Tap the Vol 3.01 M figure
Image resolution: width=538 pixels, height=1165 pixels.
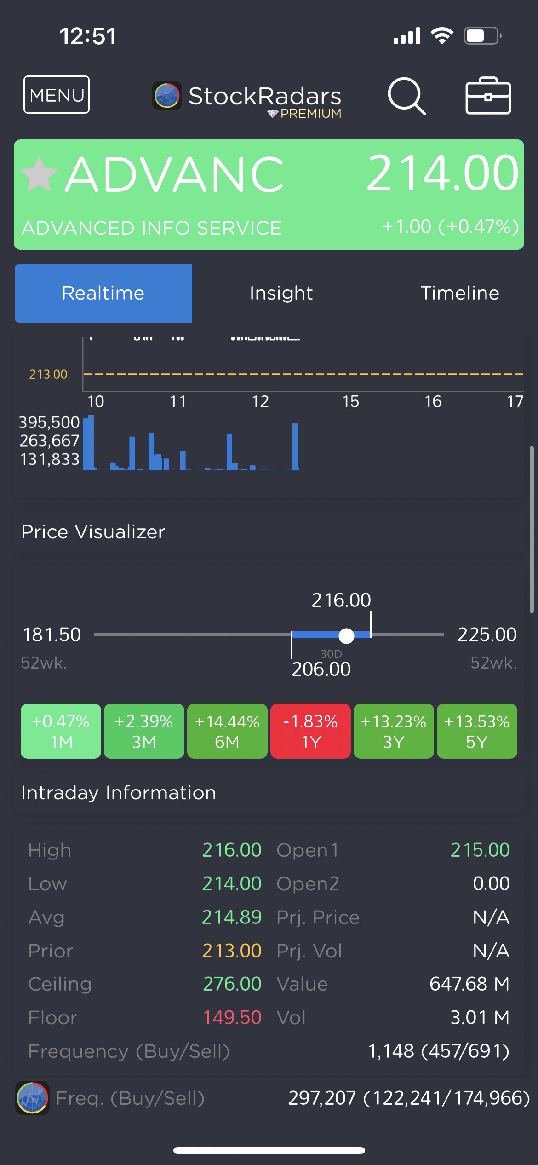point(480,1017)
